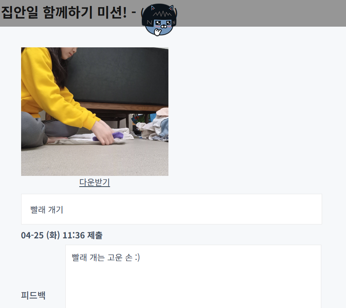
Task: Open the laundry folding photo
Action: (95, 111)
